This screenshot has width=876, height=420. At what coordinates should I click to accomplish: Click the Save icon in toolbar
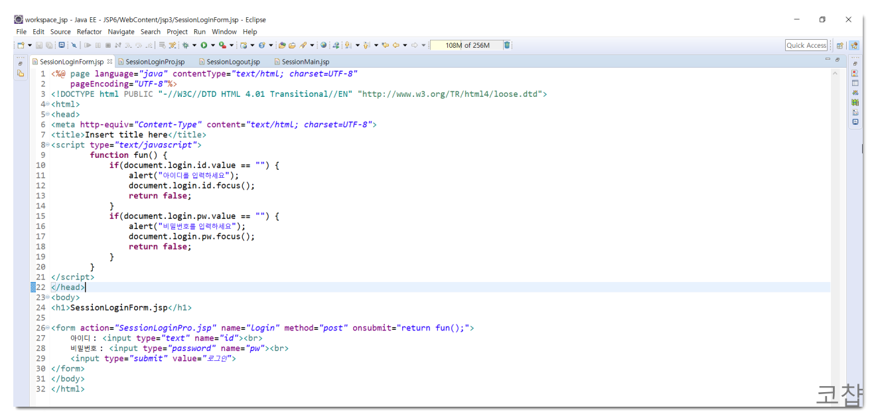click(39, 45)
